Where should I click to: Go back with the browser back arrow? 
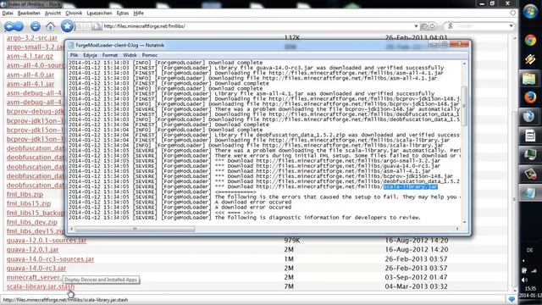(14, 26)
